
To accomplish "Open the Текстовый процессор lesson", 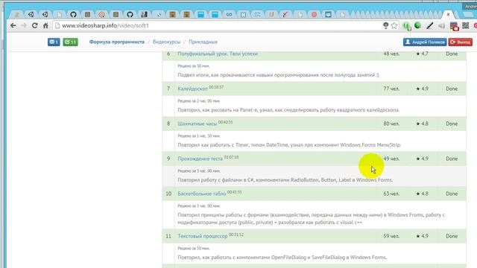I will point(203,237).
